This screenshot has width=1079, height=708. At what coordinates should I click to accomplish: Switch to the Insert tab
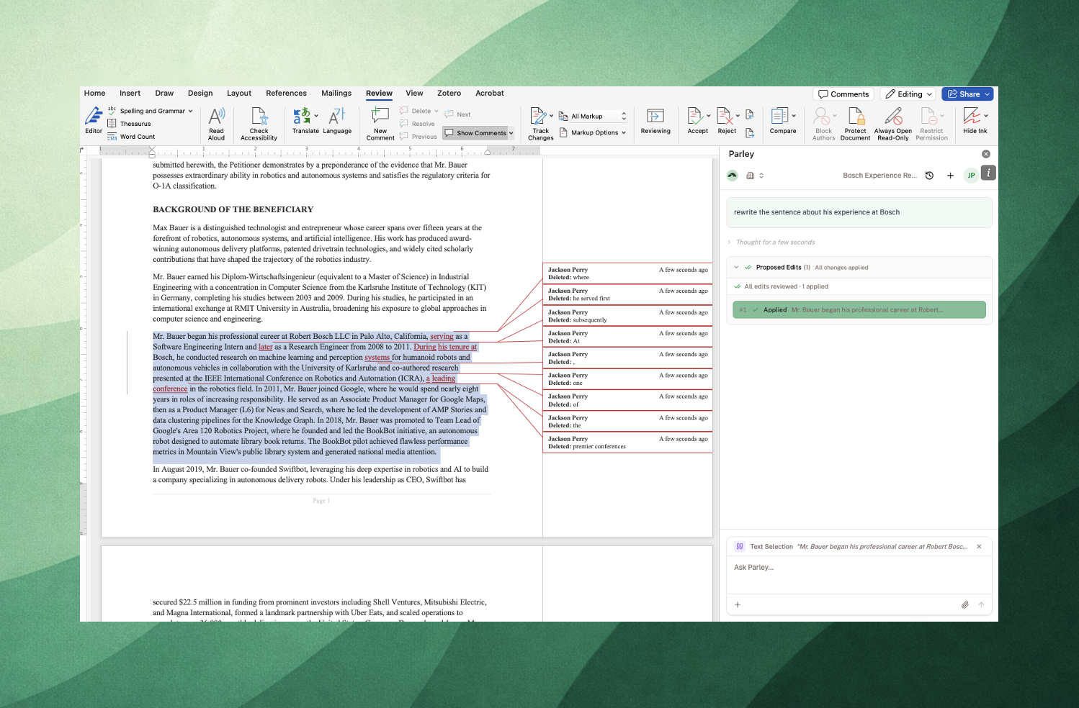pos(130,94)
